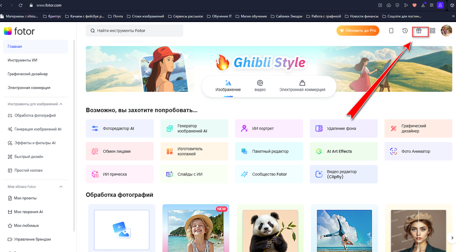Open the apps grid icon near your avatar
The height and width of the screenshot is (252, 456).
click(x=432, y=31)
